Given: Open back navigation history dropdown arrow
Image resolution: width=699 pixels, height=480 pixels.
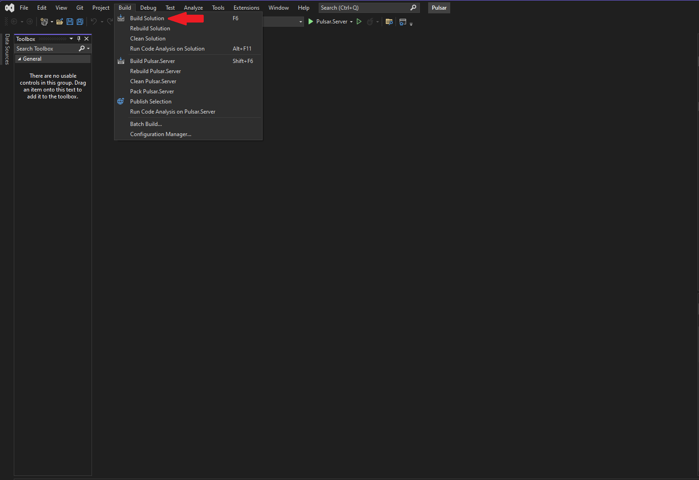Looking at the screenshot, I should pos(22,22).
